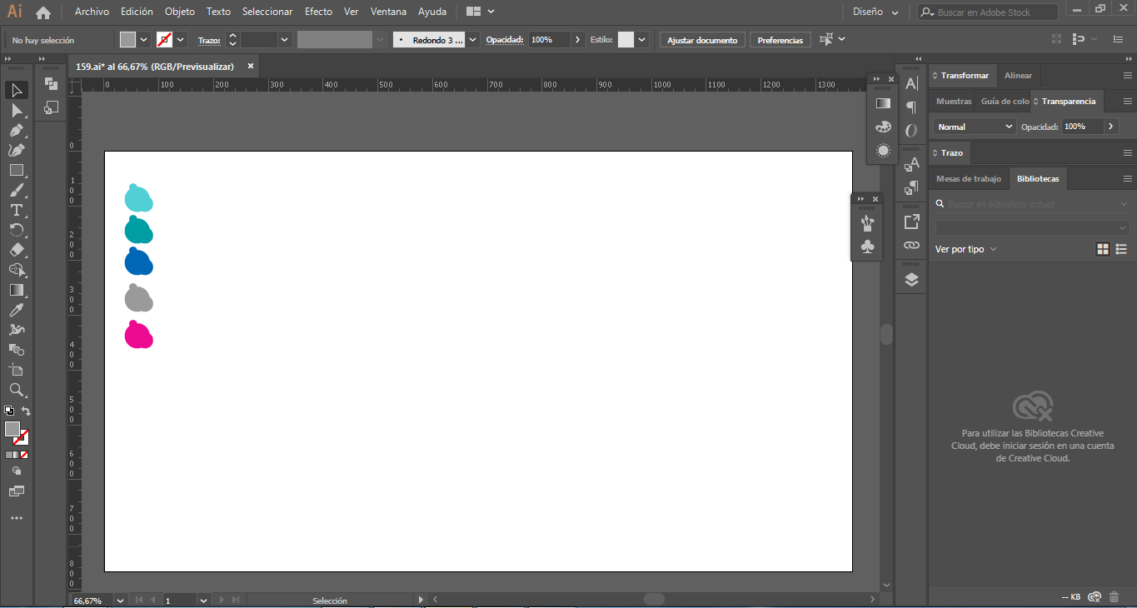Screen dimensions: 1137x608
Task: Open Trazo panel options menu
Action: pos(1127,153)
